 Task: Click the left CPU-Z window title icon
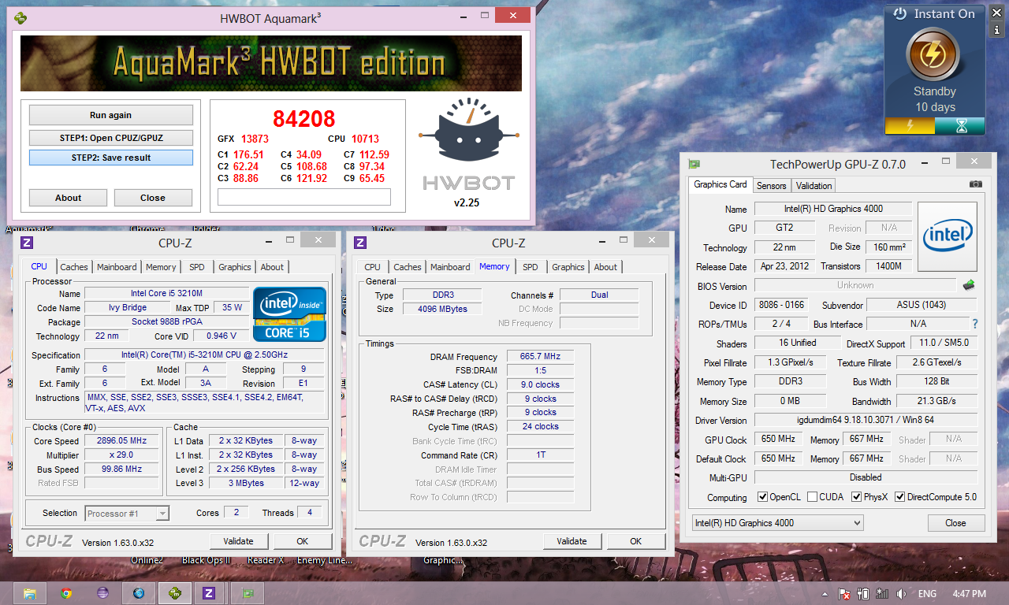[x=27, y=243]
